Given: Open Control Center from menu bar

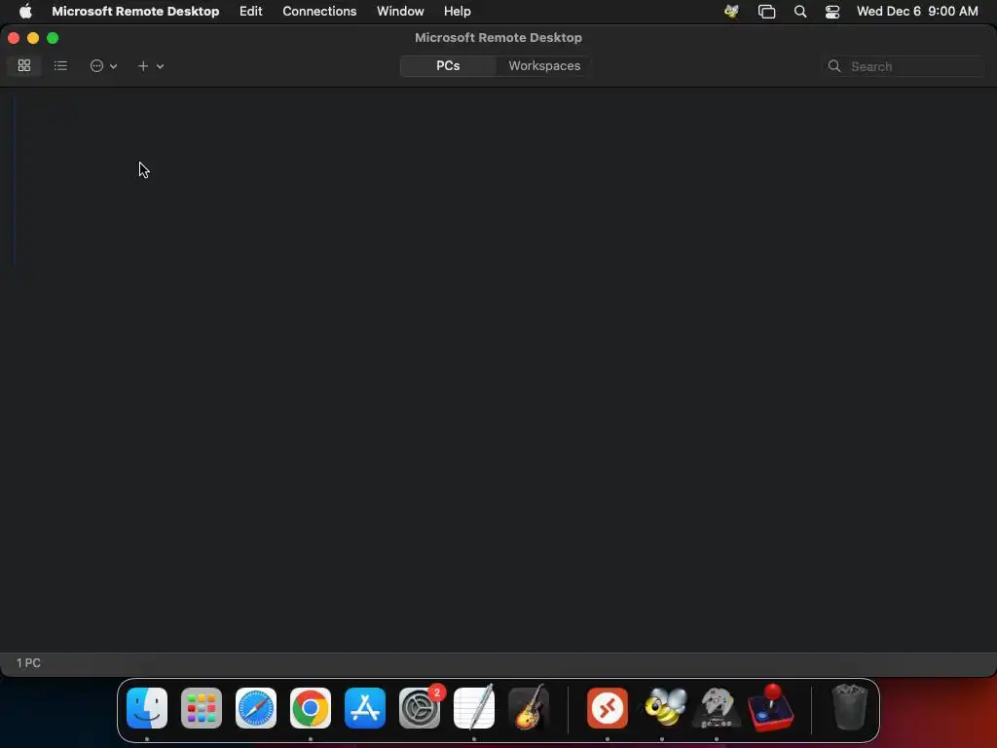Looking at the screenshot, I should [x=832, y=11].
